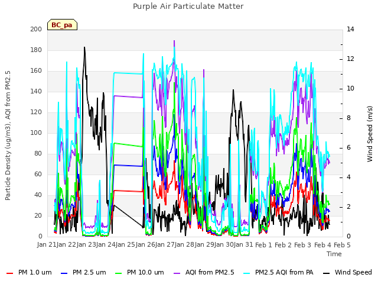Click the green PM 10.0 um legend swatch
This screenshot has width=378, height=284.
point(119,273)
